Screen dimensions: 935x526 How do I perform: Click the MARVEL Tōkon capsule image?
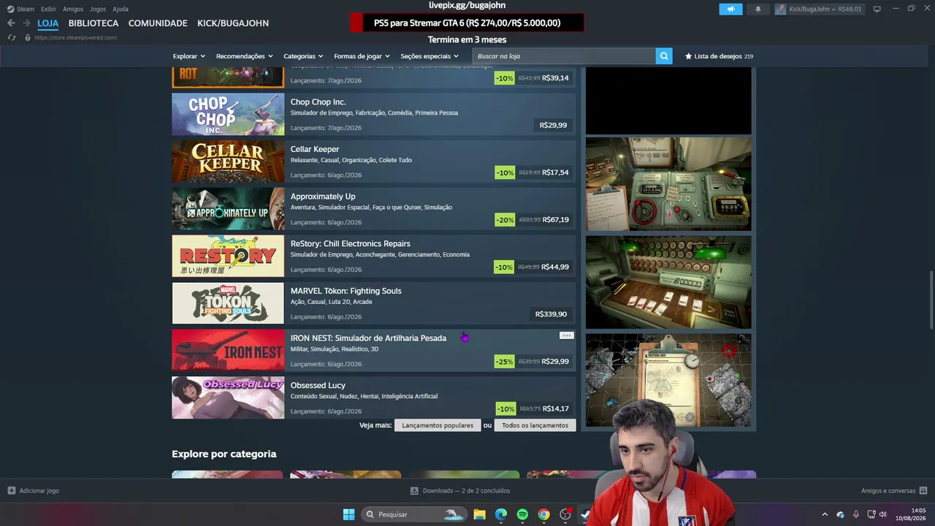(228, 303)
